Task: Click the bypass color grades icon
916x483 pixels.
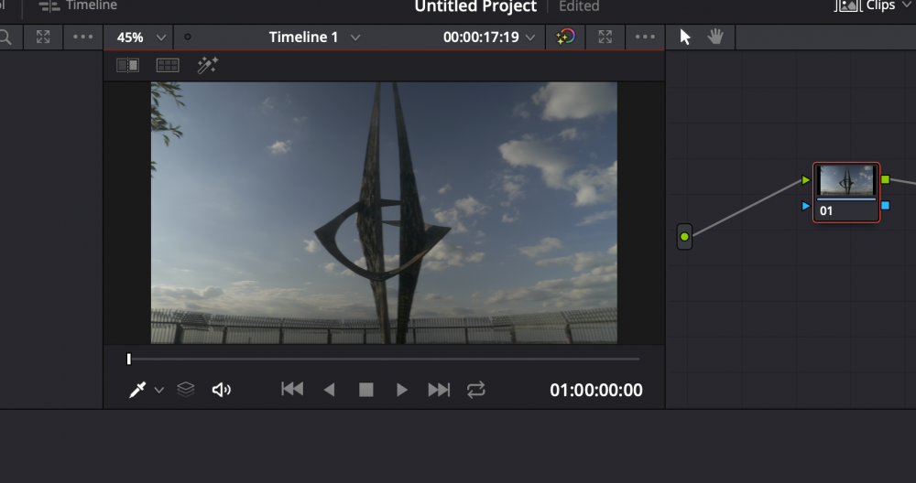Action: (x=566, y=37)
